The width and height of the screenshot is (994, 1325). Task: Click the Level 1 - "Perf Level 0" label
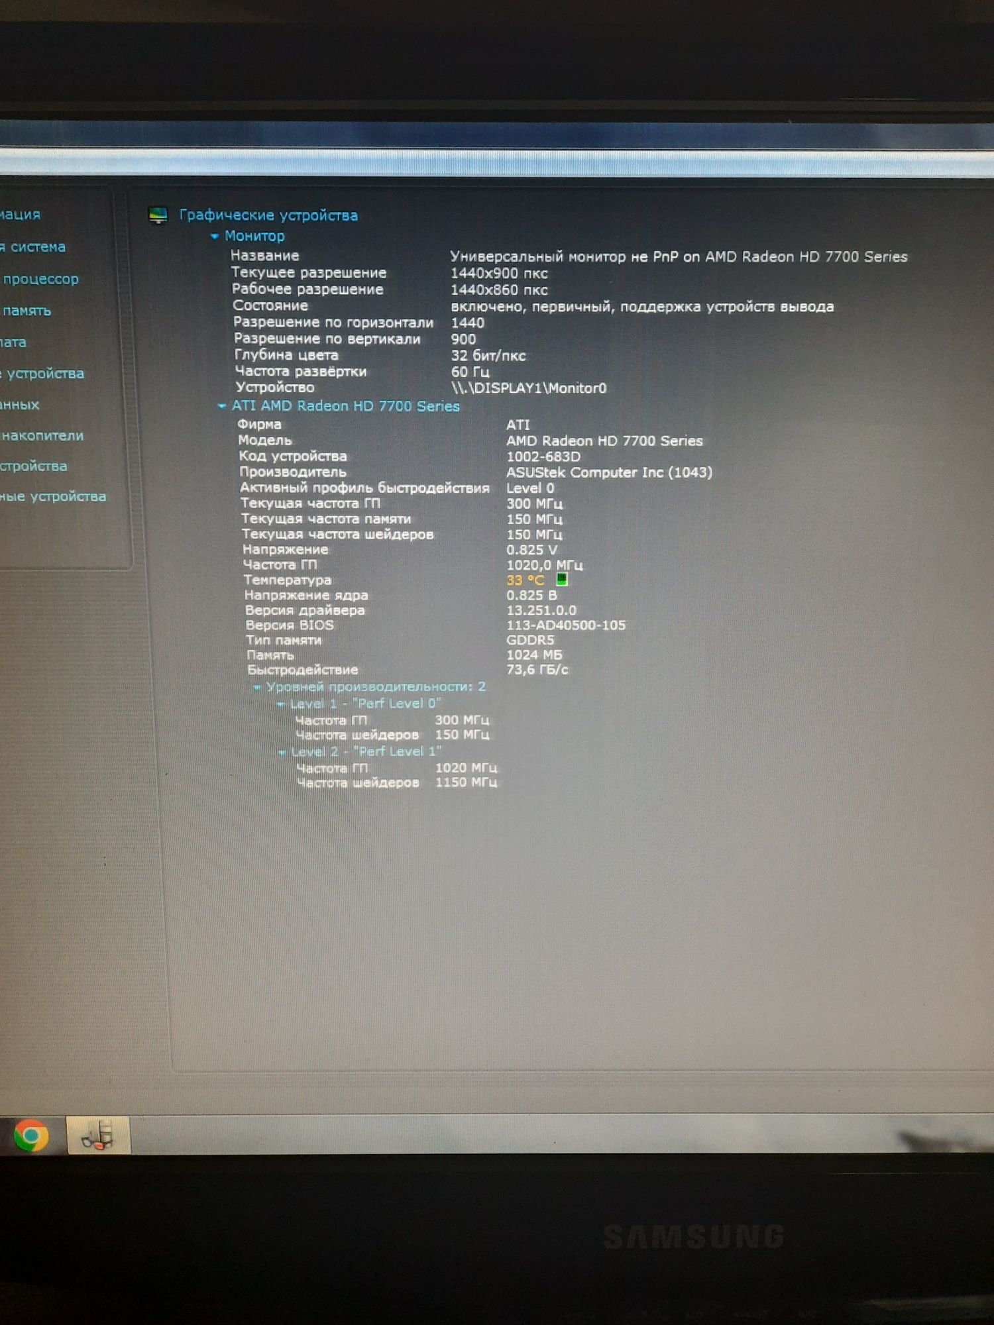(366, 704)
